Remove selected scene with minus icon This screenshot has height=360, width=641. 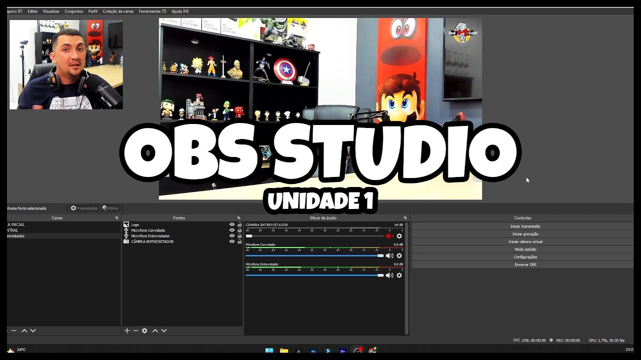pos(14,330)
